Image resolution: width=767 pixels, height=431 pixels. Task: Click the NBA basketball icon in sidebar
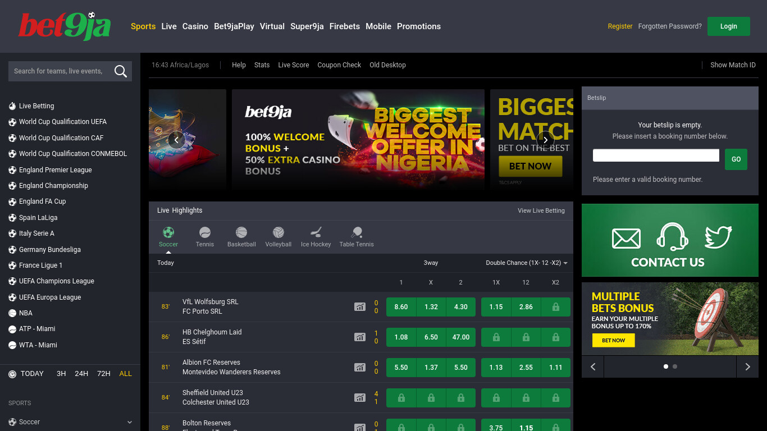click(x=12, y=313)
